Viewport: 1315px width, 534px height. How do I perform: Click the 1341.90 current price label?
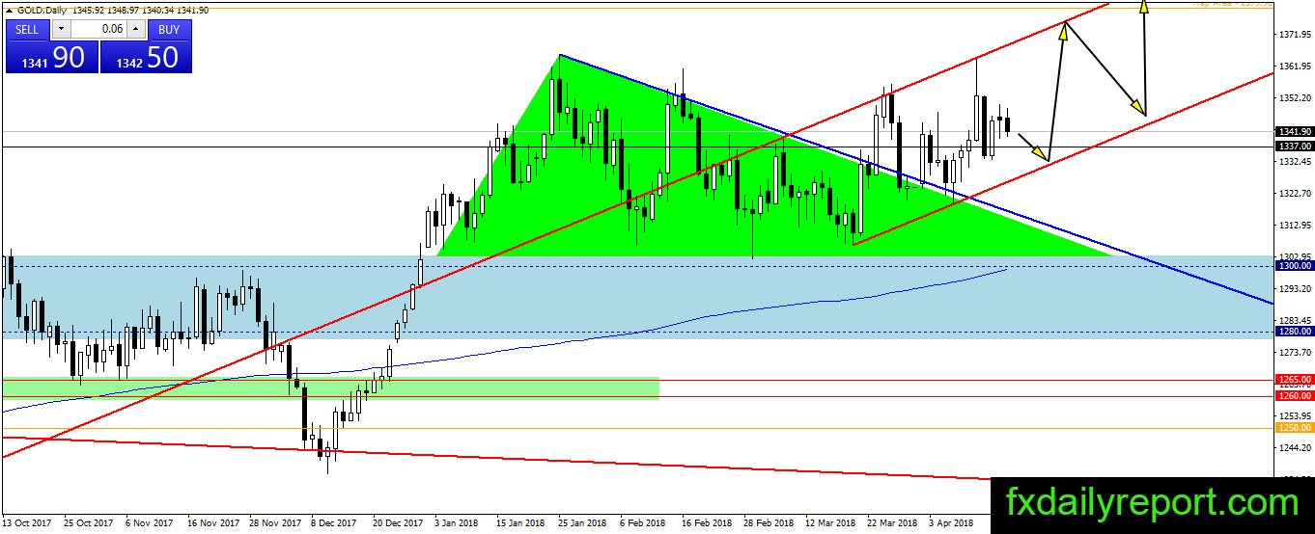point(1294,131)
